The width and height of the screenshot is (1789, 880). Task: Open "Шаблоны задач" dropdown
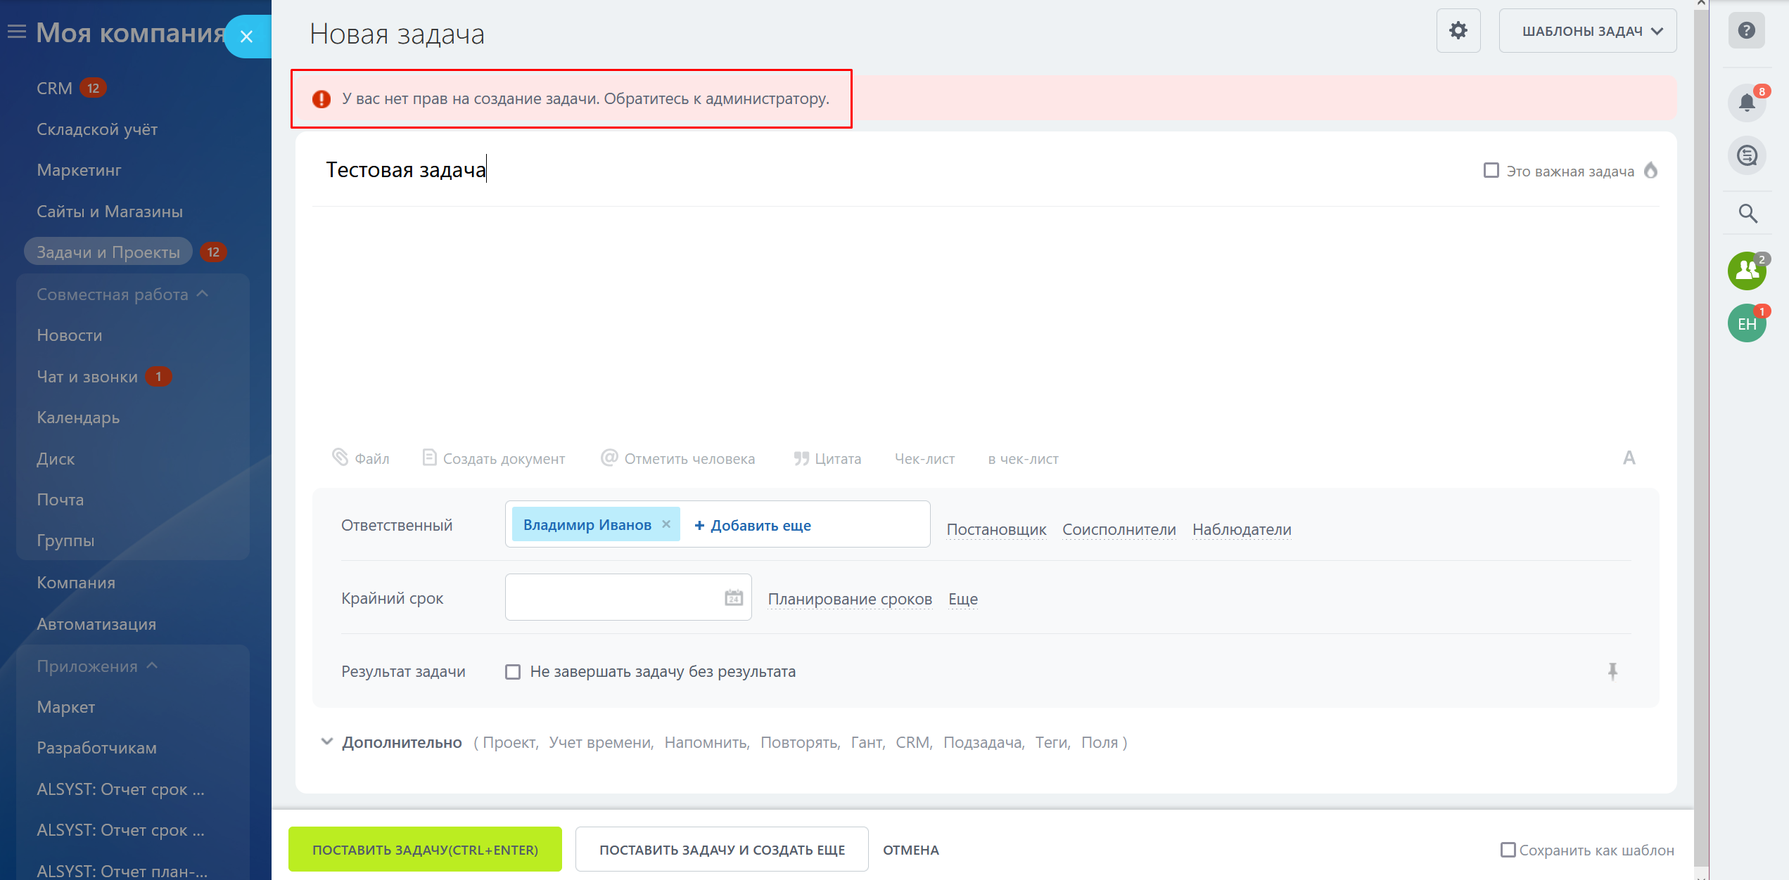click(1587, 31)
